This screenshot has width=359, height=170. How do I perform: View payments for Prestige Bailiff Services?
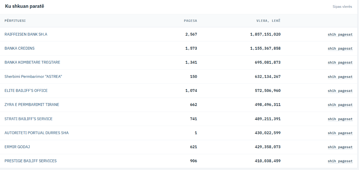(340, 161)
